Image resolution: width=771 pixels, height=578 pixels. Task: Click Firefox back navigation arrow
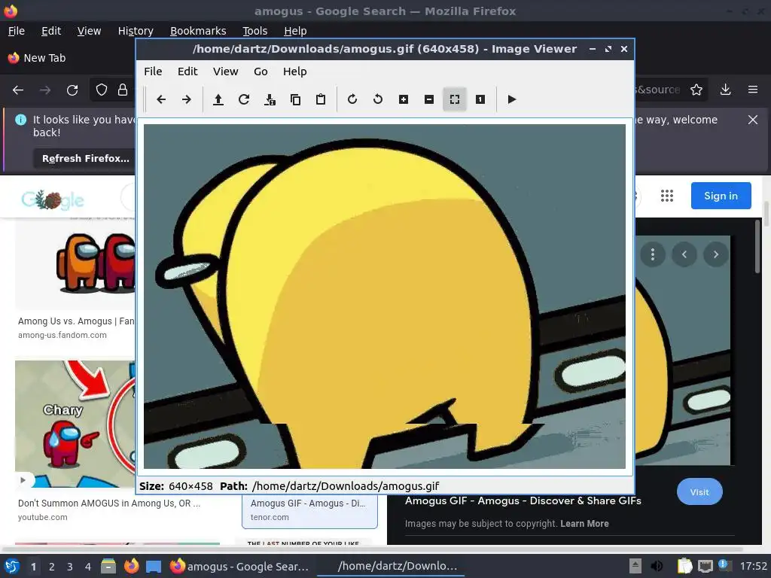coord(18,90)
